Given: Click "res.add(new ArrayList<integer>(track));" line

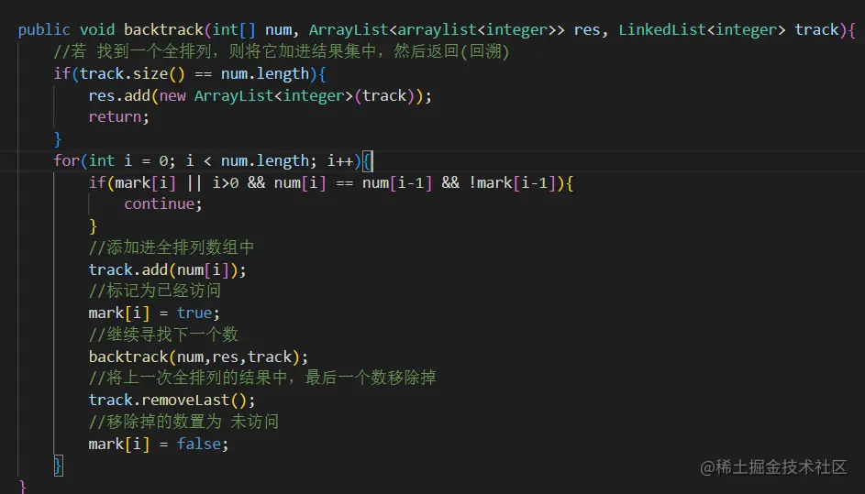Looking at the screenshot, I should click(x=260, y=95).
